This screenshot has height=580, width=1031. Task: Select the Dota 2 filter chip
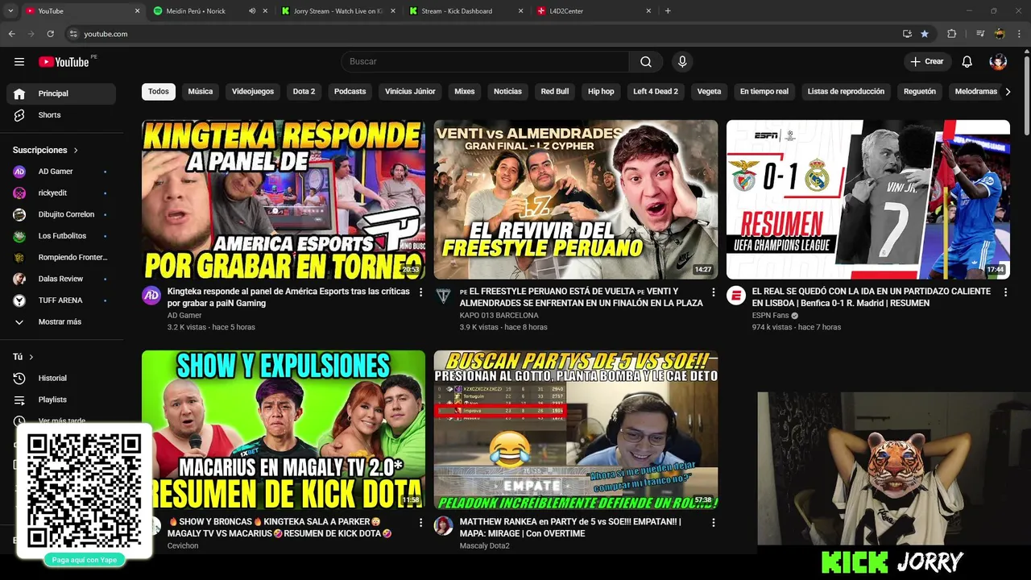(304, 92)
